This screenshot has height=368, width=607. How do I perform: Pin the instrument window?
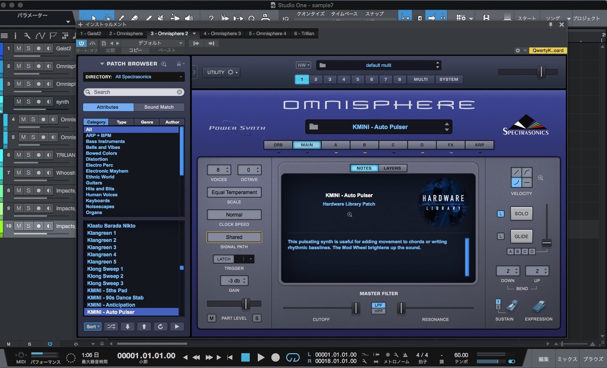tap(551, 25)
